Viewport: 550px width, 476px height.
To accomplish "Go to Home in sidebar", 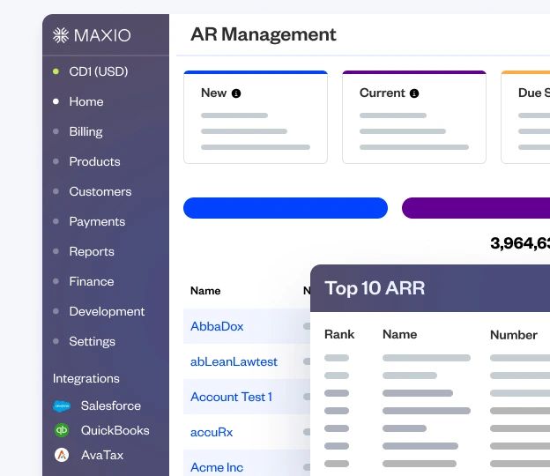I will [86, 101].
